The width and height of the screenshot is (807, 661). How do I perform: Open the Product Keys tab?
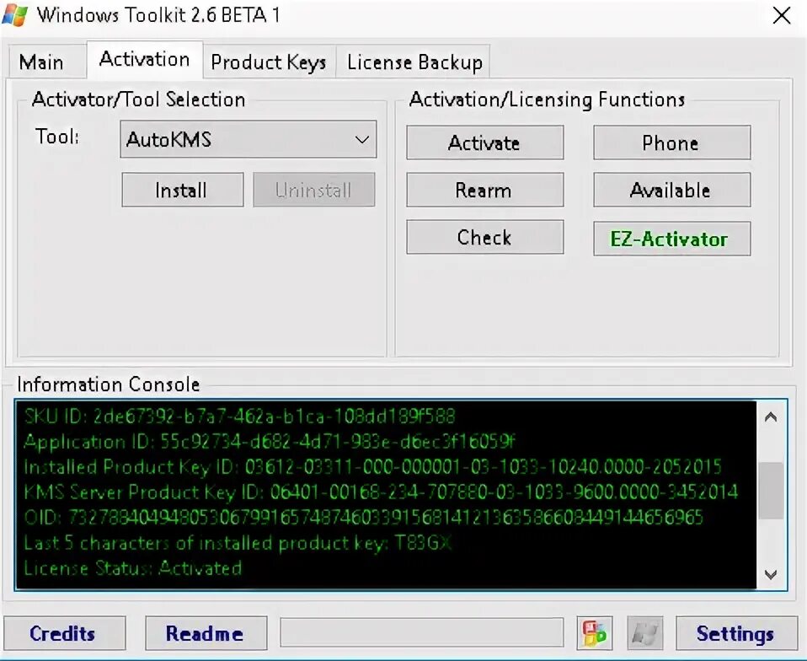[269, 62]
